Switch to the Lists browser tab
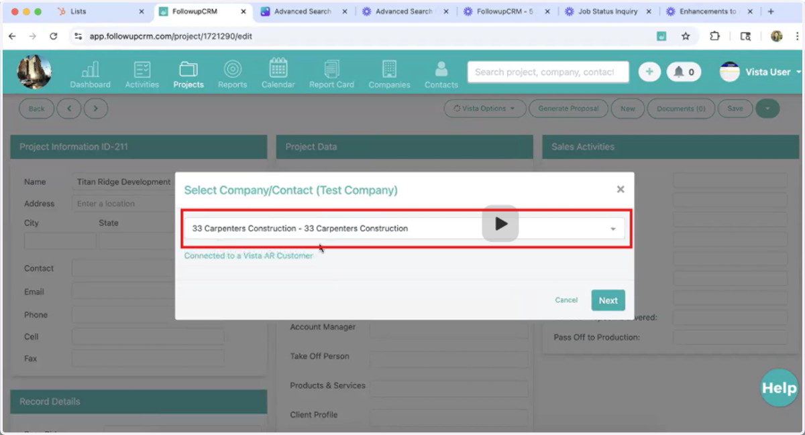Image resolution: width=805 pixels, height=435 pixels. (99, 11)
